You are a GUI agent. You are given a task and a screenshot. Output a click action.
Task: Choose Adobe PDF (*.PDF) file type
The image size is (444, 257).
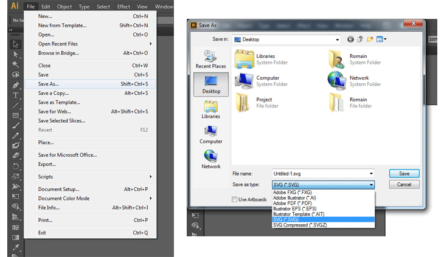[x=323, y=204]
